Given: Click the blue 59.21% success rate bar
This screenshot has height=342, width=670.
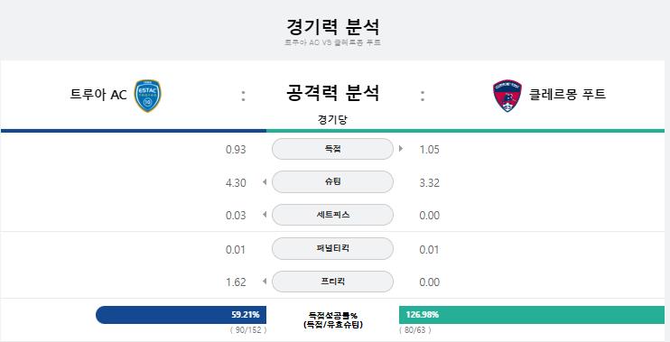Looking at the screenshot, I should (181, 315).
